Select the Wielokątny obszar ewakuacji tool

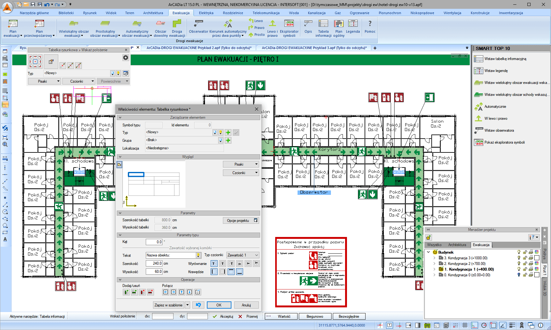74,28
